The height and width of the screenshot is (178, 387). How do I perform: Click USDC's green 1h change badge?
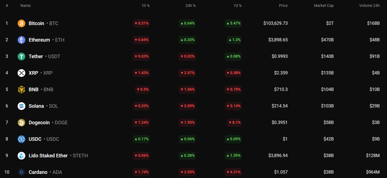(141, 139)
